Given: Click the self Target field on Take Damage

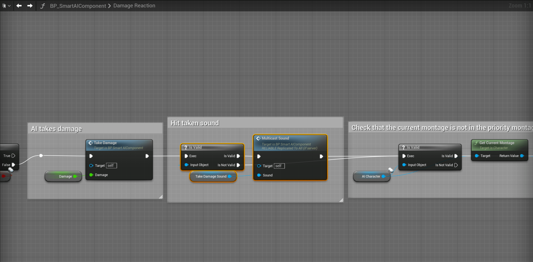Looking at the screenshot, I should [111, 166].
